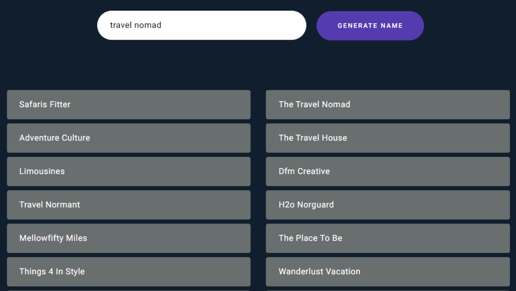Click the GENERATE NAME button
The width and height of the screenshot is (516, 291).
coord(370,26)
